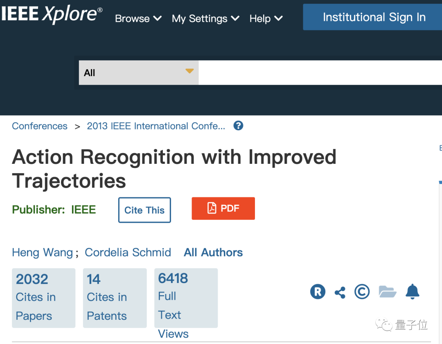This screenshot has width=442, height=344.
Task: Click the IEEE Xplore logo
Action: (x=51, y=14)
